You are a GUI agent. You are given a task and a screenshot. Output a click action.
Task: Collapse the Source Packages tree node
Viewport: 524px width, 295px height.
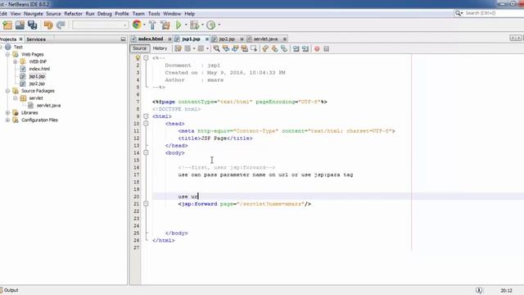pyautogui.click(x=7, y=91)
